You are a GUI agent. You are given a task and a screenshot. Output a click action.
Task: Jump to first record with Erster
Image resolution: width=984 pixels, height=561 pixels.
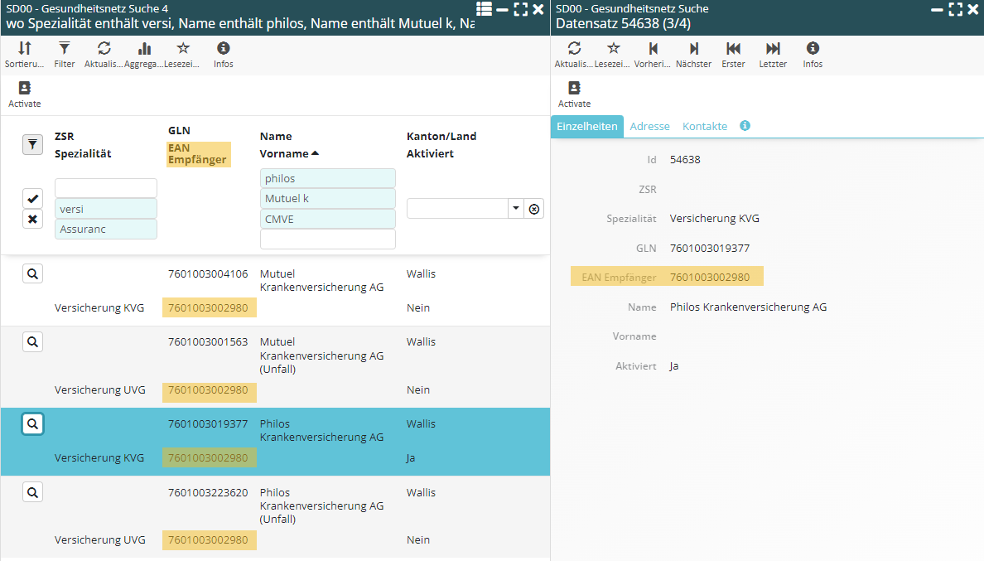(733, 55)
